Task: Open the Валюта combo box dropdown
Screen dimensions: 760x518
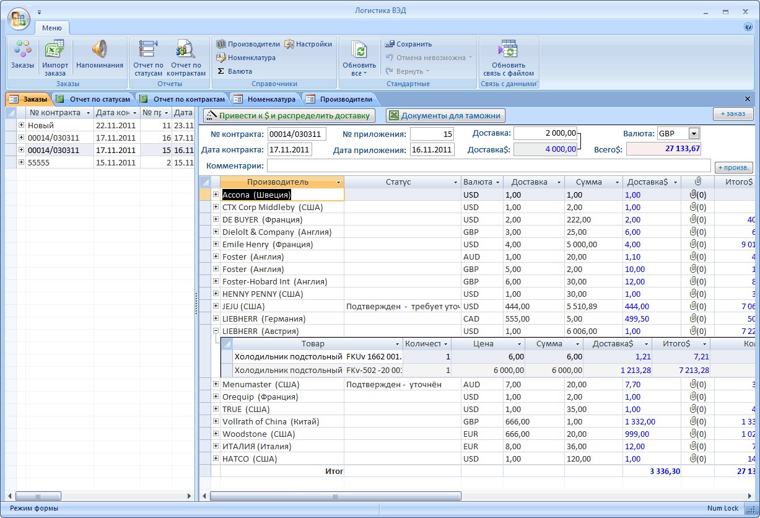Action: 694,133
